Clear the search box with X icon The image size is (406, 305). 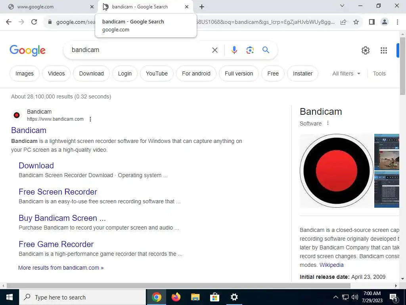(x=214, y=50)
